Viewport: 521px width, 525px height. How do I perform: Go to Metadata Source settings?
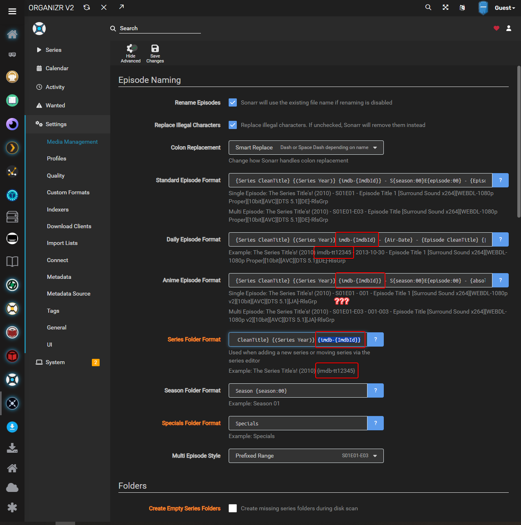(69, 294)
